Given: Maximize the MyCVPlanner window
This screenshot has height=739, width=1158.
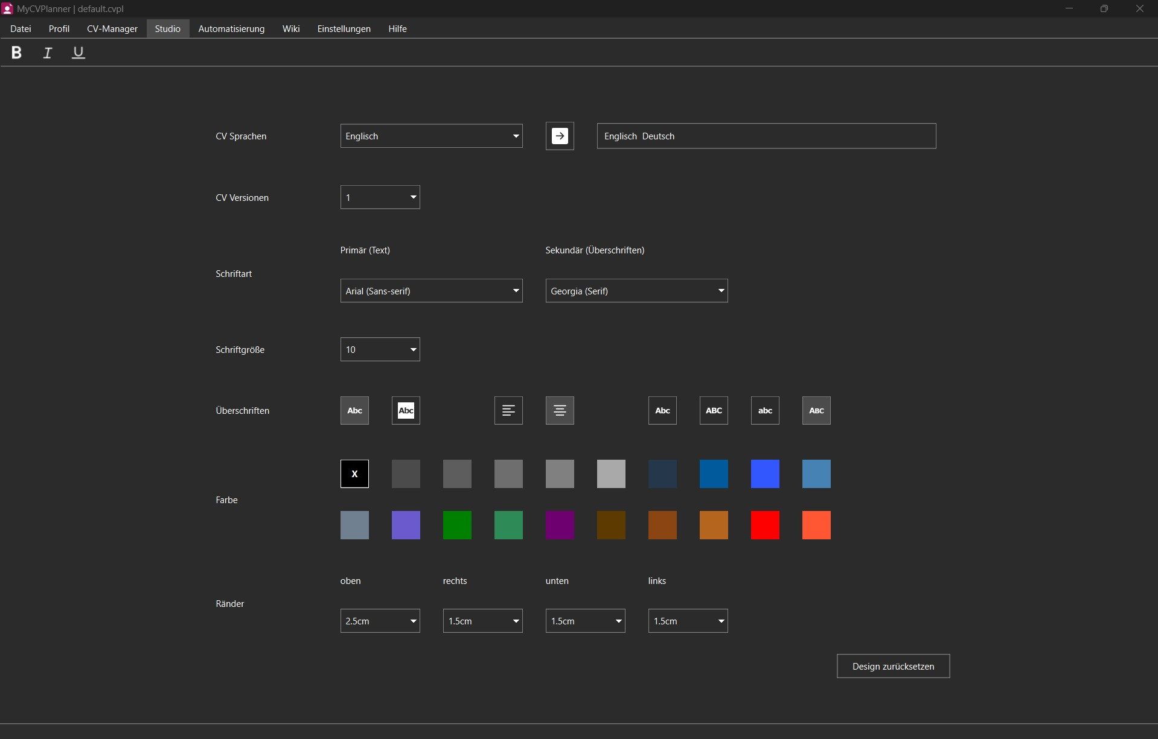Looking at the screenshot, I should [1104, 8].
